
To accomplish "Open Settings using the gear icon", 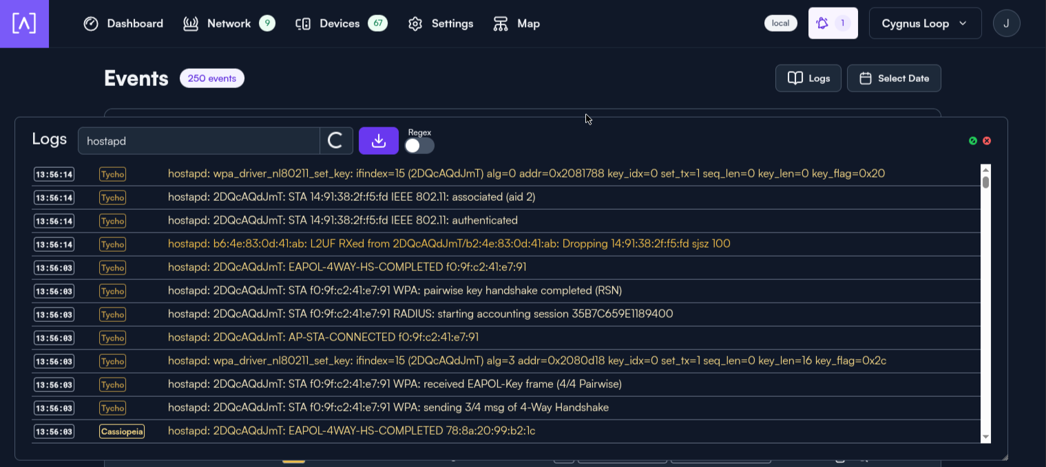I will pos(415,23).
